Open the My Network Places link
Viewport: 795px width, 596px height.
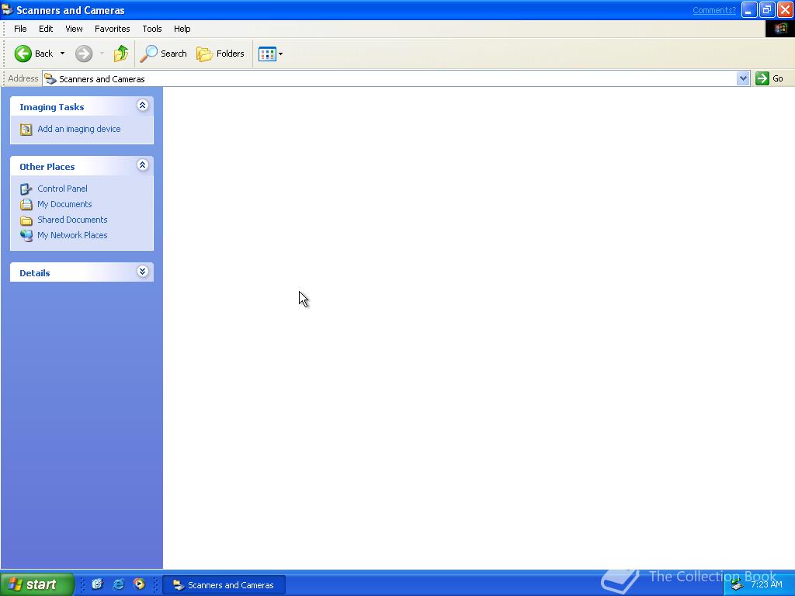pos(72,235)
